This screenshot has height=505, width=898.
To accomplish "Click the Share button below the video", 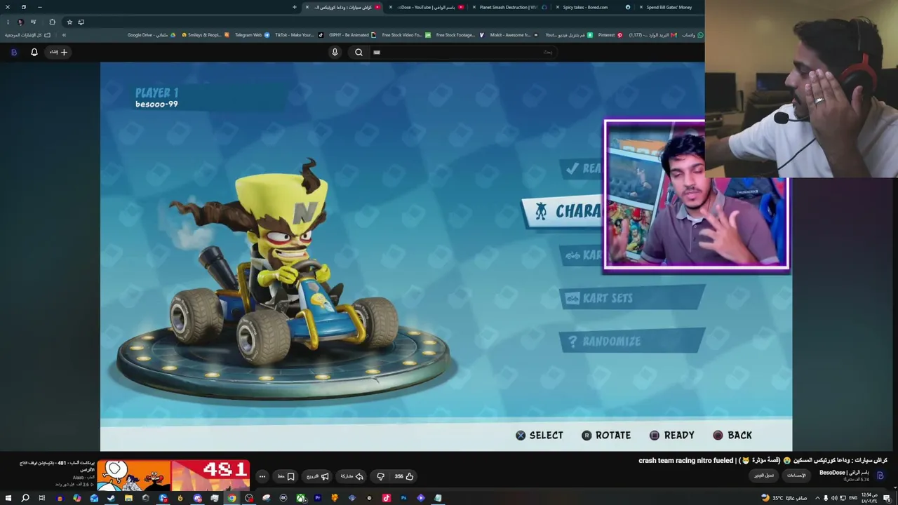I will (352, 476).
